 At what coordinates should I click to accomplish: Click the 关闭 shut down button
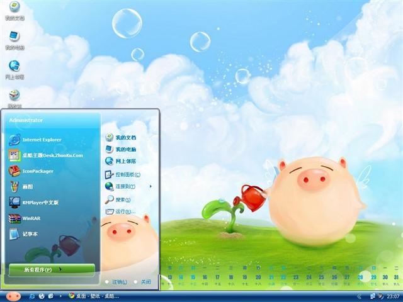142,282
